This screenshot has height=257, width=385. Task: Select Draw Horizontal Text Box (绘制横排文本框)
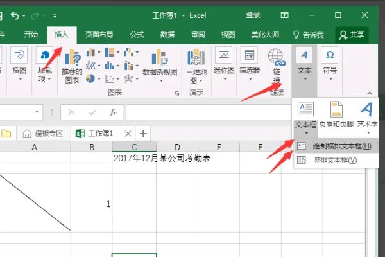[x=336, y=146]
